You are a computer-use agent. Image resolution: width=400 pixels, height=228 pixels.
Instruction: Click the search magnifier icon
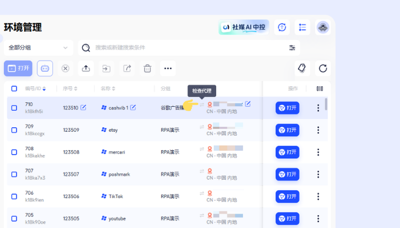(x=86, y=48)
